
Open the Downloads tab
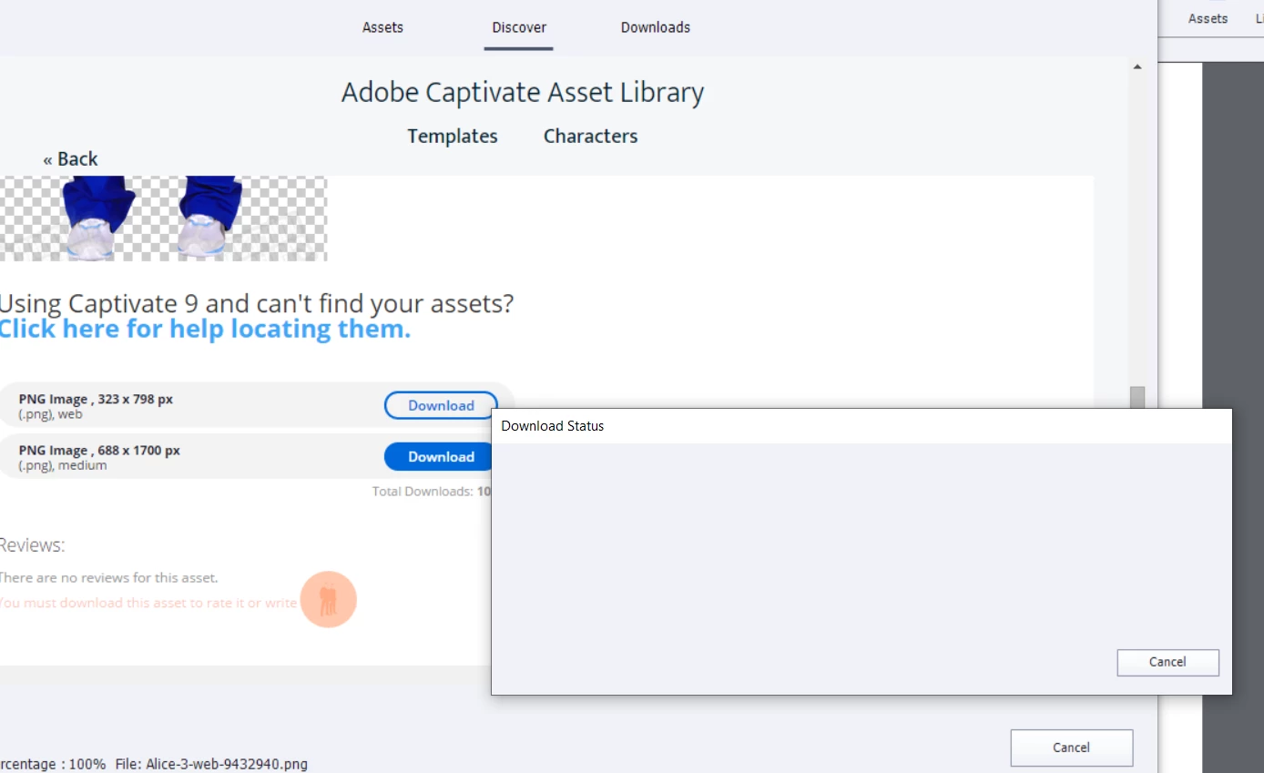tap(656, 27)
